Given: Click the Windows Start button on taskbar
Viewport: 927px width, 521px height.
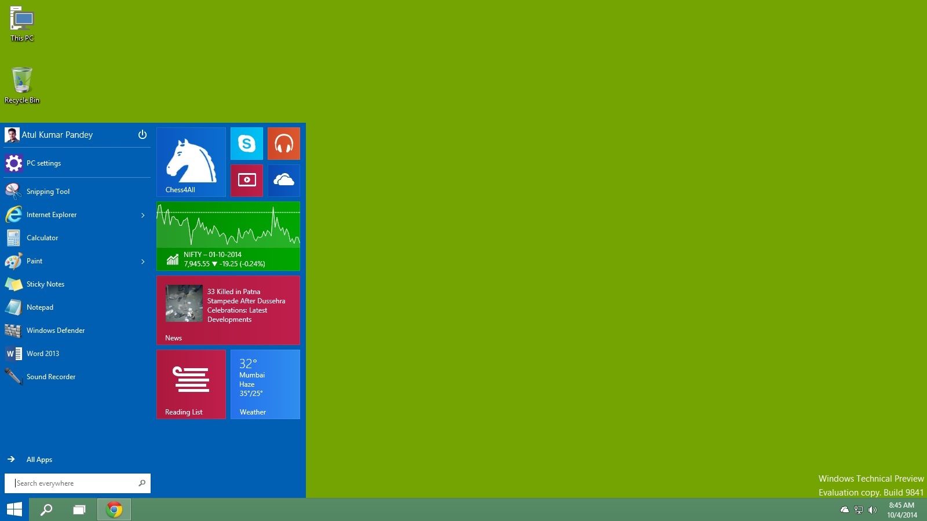Looking at the screenshot, I should 14,509.
